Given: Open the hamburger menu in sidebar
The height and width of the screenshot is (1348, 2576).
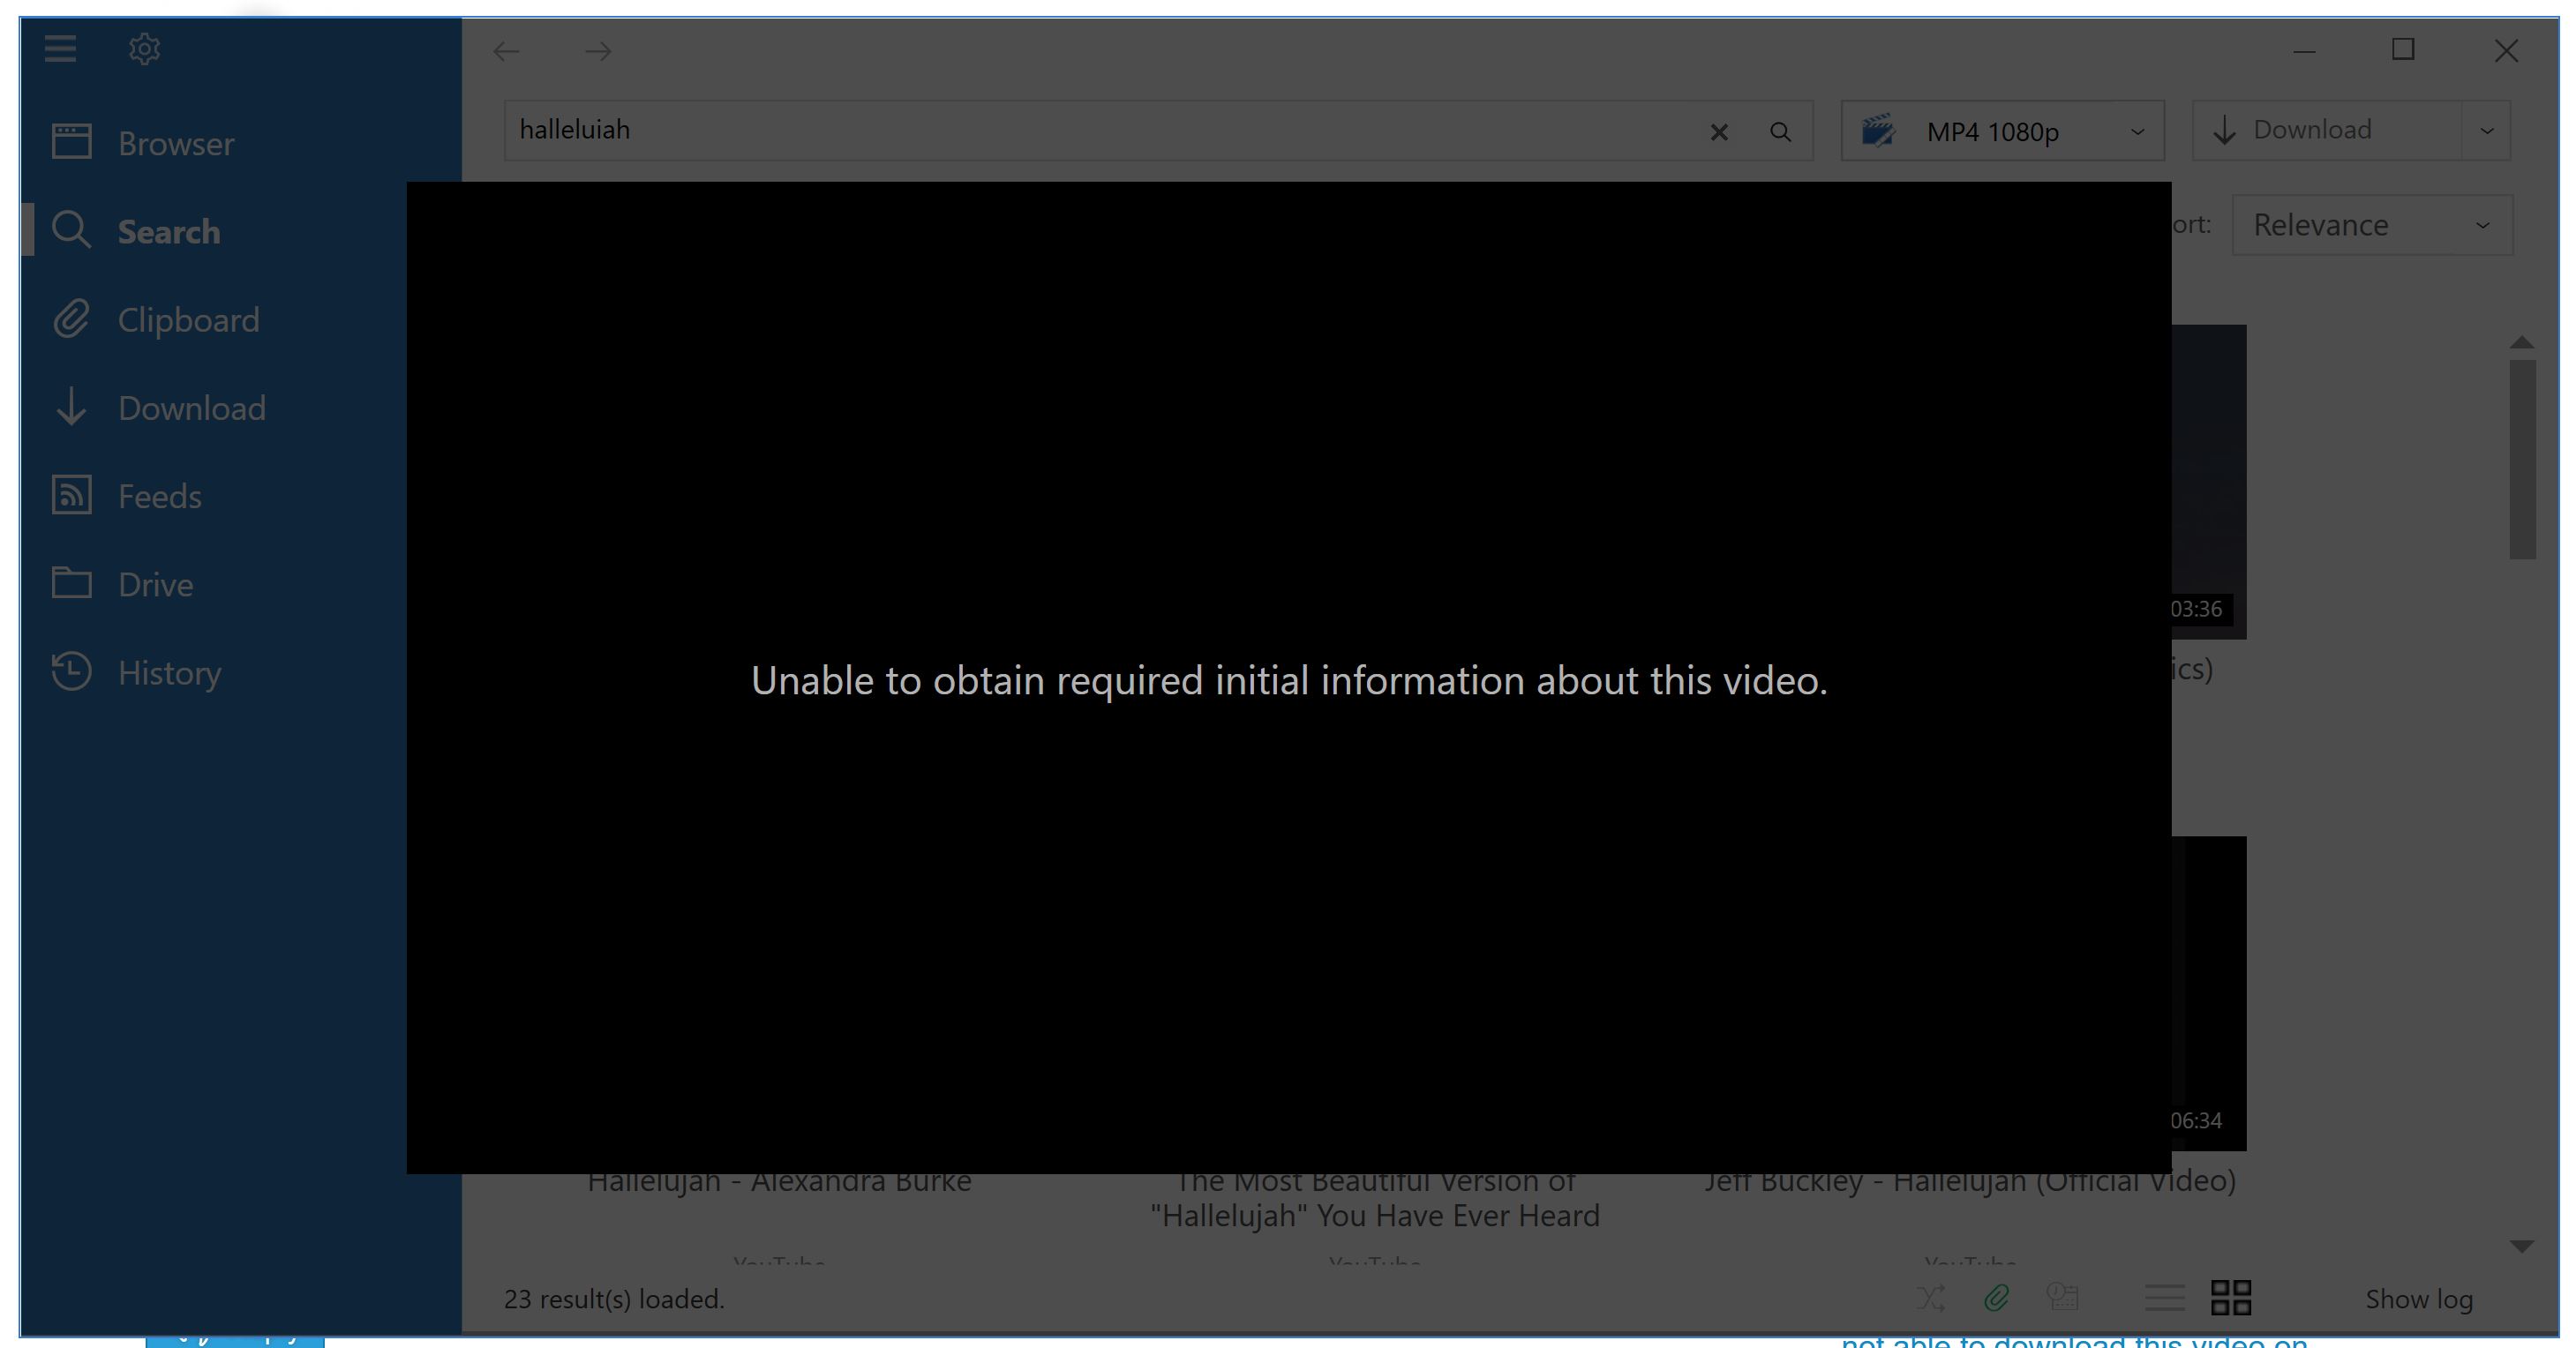Looking at the screenshot, I should click(60, 48).
